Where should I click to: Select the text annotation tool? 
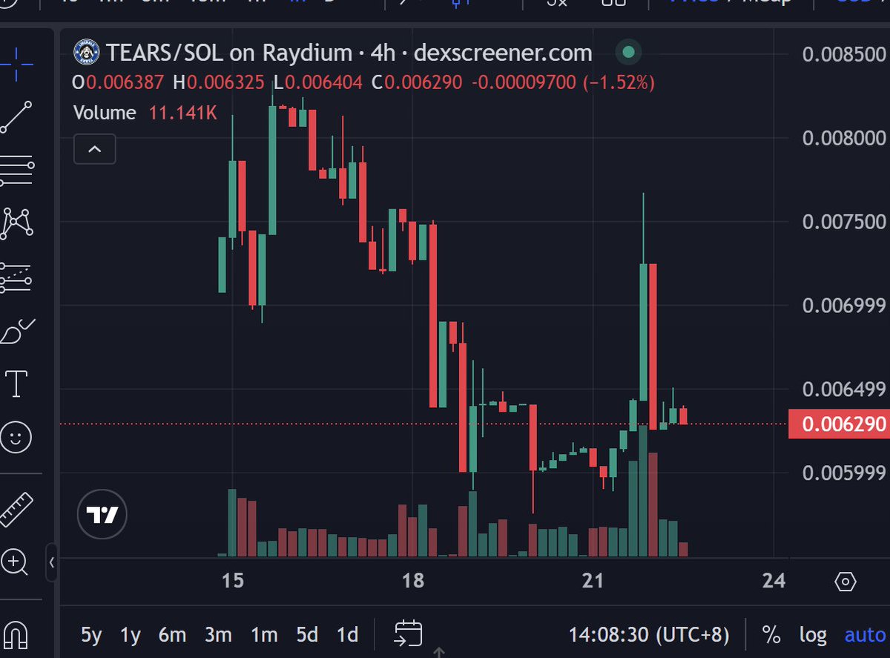[x=16, y=384]
